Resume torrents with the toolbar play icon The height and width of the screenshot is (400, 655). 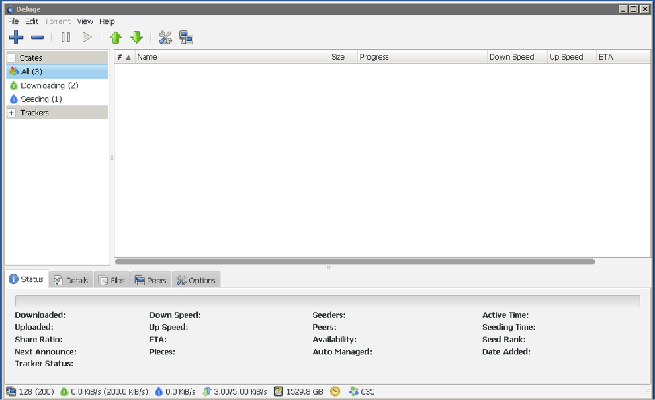[x=87, y=38]
